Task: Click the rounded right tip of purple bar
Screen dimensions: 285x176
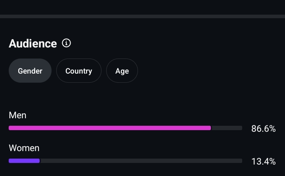Action: tap(39, 161)
